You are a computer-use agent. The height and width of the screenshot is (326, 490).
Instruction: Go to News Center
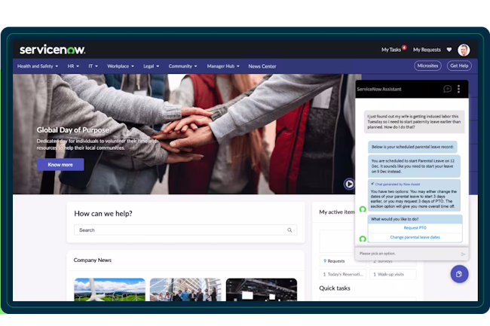tap(262, 66)
